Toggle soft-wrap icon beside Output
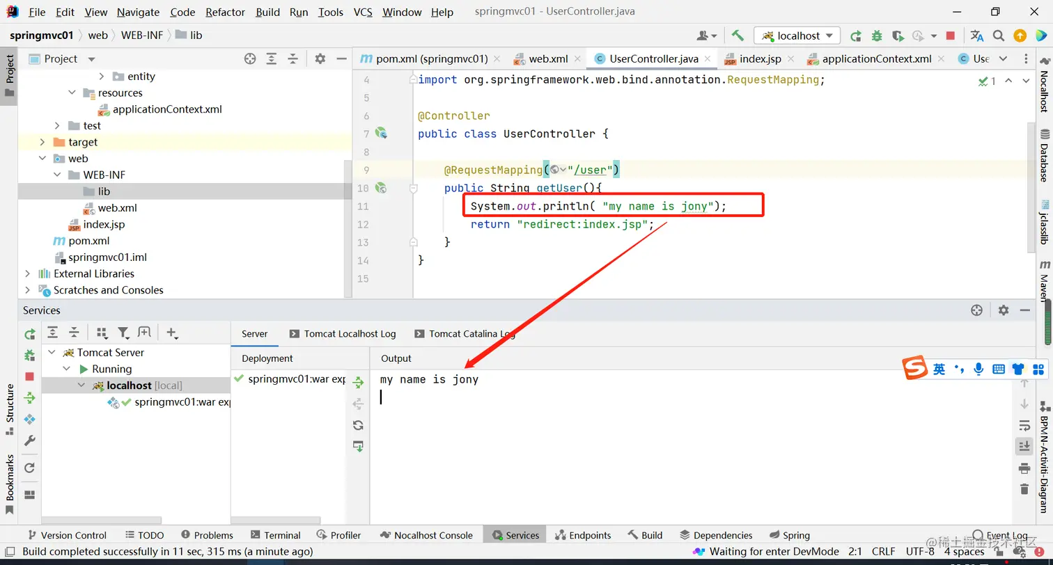1053x565 pixels. click(1024, 425)
